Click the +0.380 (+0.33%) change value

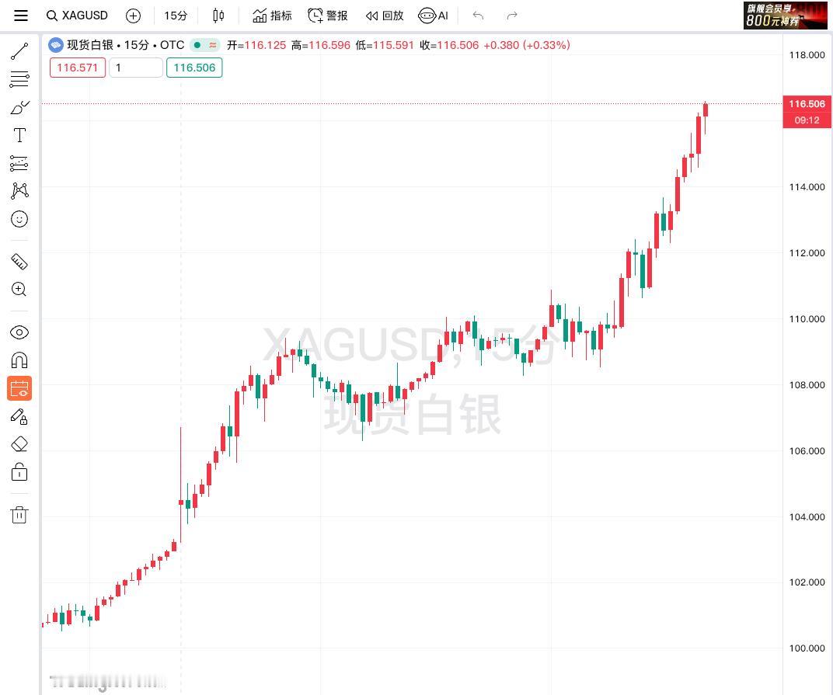(527, 45)
